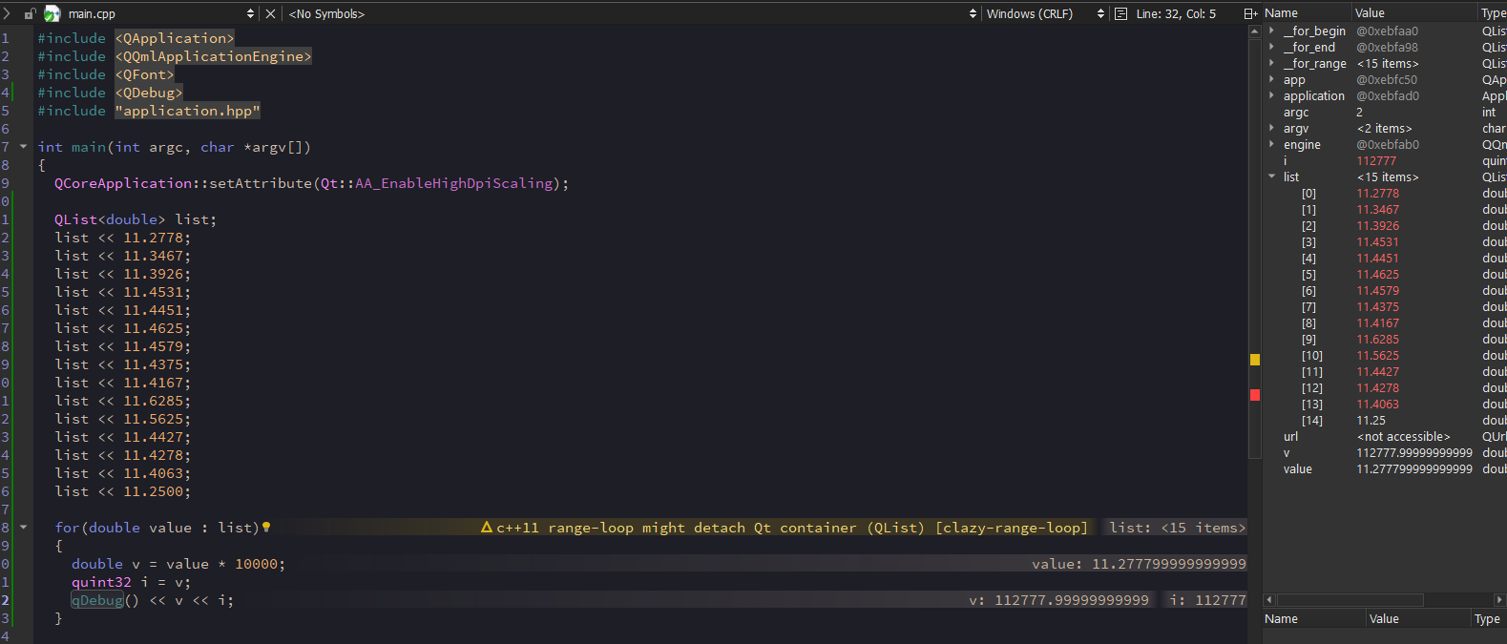This screenshot has width=1507, height=644.
Task: Select list item [5] with value 11.4625
Action: tap(1385, 274)
